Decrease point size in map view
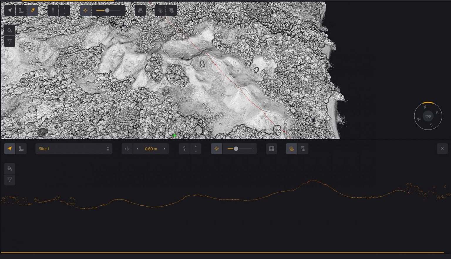 coord(64,13)
